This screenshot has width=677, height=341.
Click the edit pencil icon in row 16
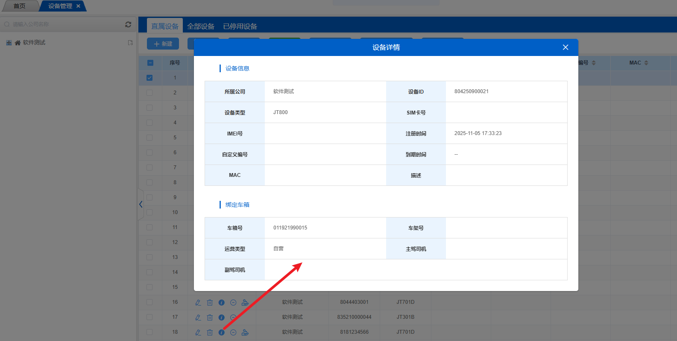198,303
